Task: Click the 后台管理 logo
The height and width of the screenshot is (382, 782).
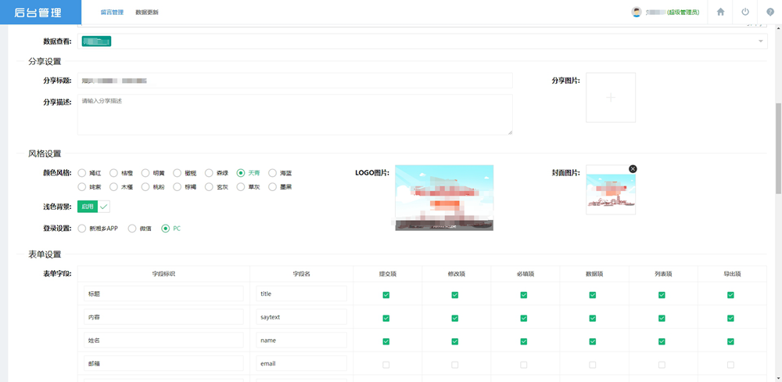Action: pos(41,13)
